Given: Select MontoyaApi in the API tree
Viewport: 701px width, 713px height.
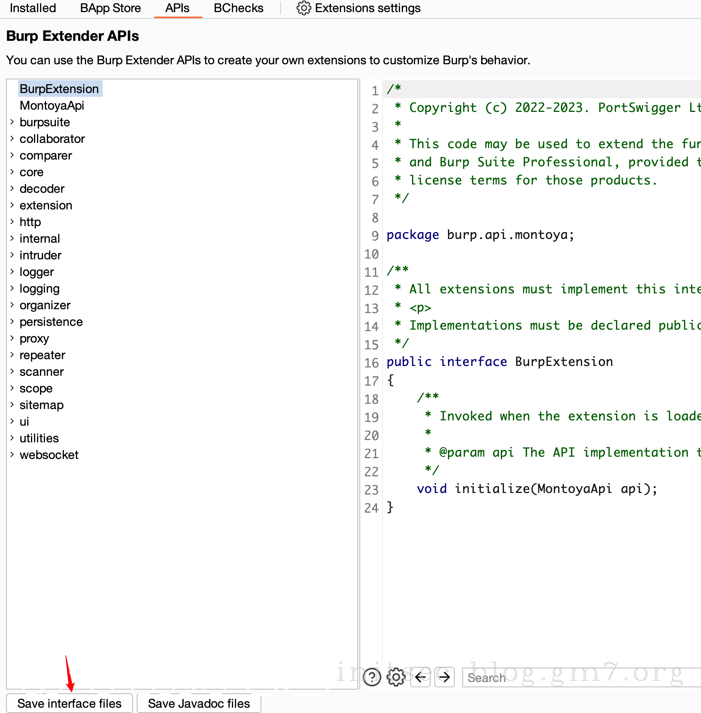Looking at the screenshot, I should coord(52,105).
